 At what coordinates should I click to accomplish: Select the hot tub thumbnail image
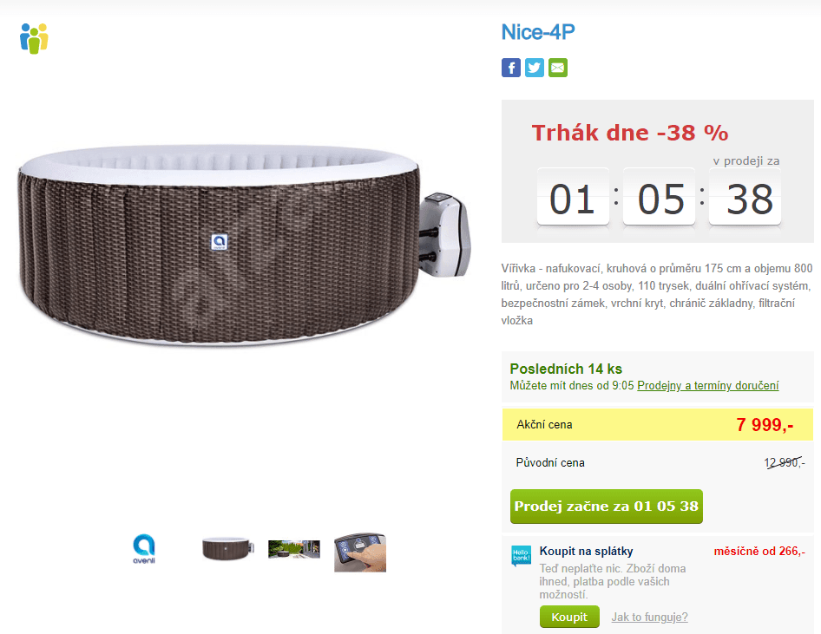228,549
